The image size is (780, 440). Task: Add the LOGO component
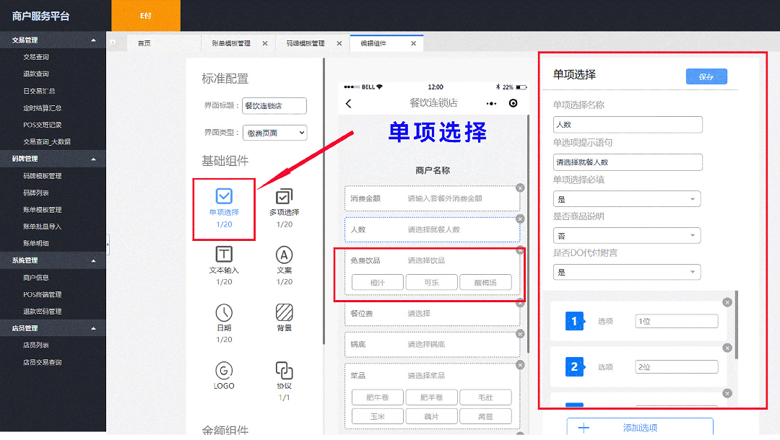224,371
